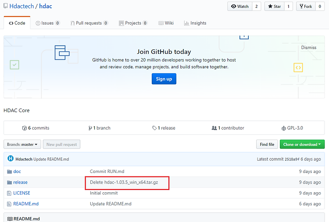Click the Sign up button
This screenshot has height=222, width=329.
click(x=164, y=79)
